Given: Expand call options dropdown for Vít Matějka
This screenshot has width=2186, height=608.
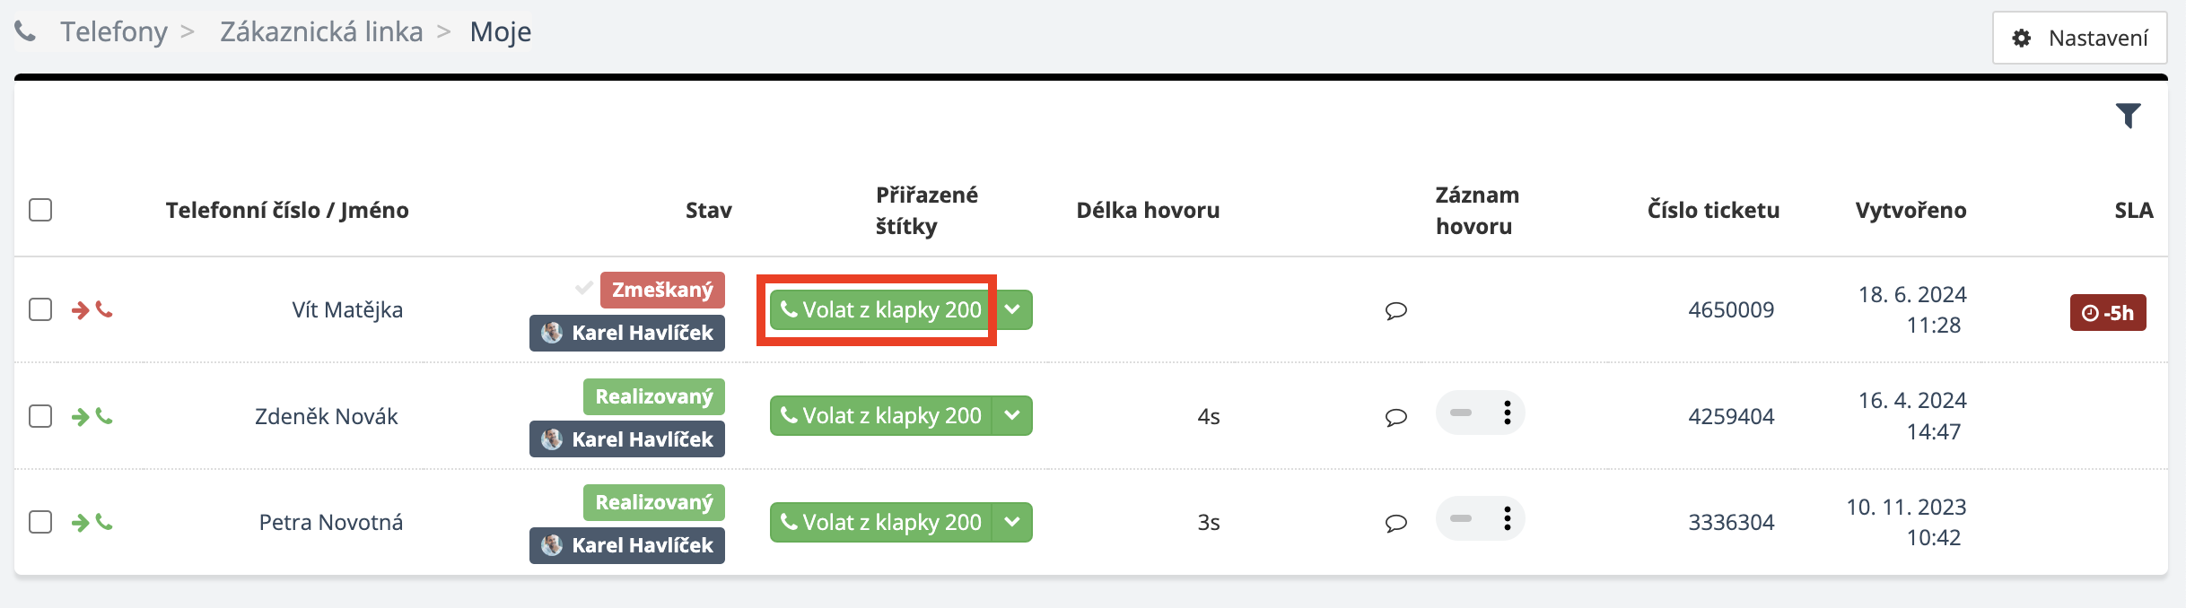Looking at the screenshot, I should [x=1012, y=309].
